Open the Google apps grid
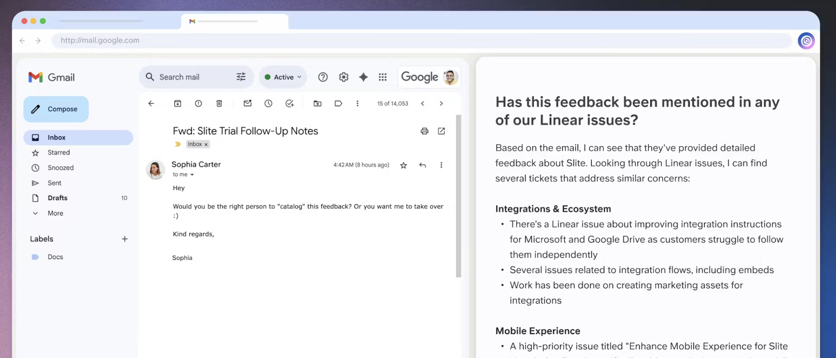The image size is (836, 358). coord(383,77)
